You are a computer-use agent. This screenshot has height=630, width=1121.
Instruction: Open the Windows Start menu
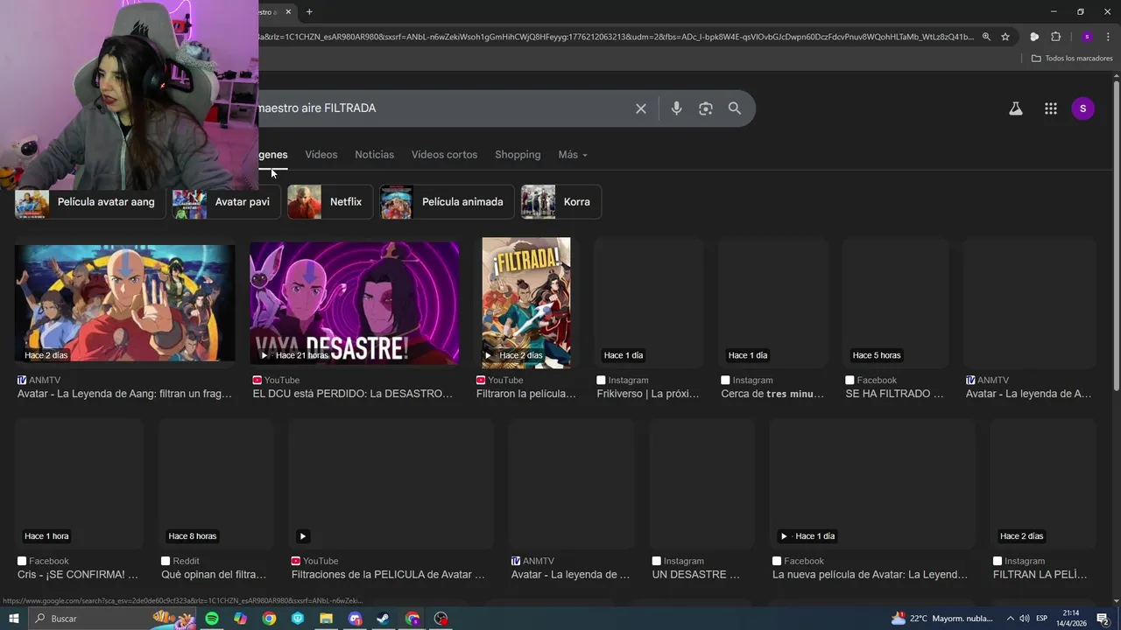(14, 619)
